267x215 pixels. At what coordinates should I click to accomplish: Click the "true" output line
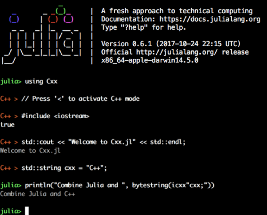[8, 125]
